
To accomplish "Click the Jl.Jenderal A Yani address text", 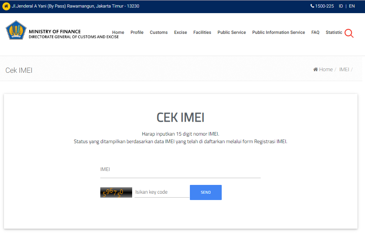I will coord(75,6).
